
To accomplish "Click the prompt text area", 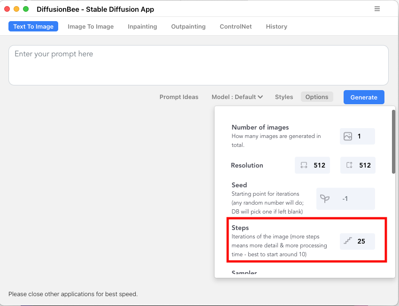I will tap(199, 65).
